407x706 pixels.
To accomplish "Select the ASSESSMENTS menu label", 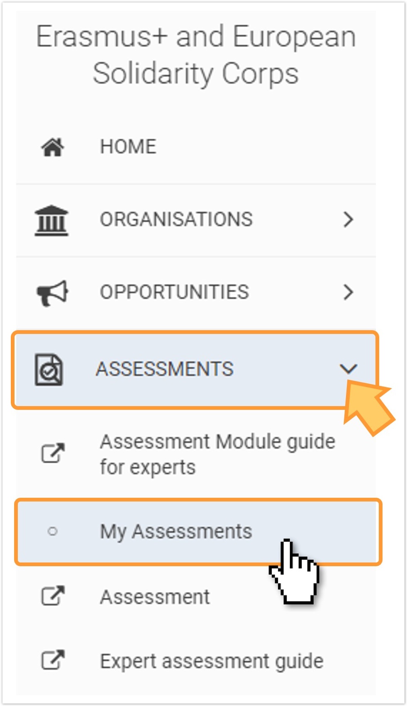I will click(165, 369).
